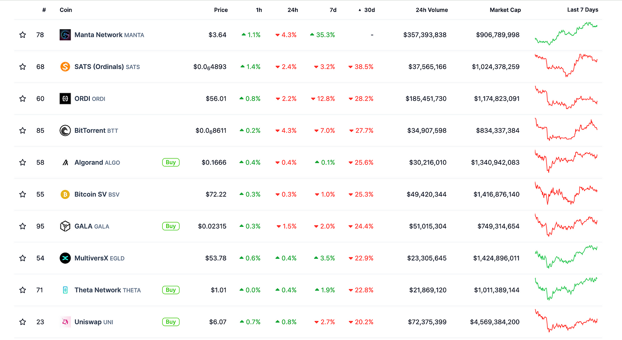The height and width of the screenshot is (340, 622).
Task: Open the Manta Network MANTA link
Action: pos(109,35)
